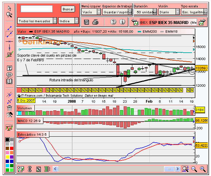Screen dimensions: 211x176
Task: Open the Indice dropdown
Action: [x=68, y=21]
